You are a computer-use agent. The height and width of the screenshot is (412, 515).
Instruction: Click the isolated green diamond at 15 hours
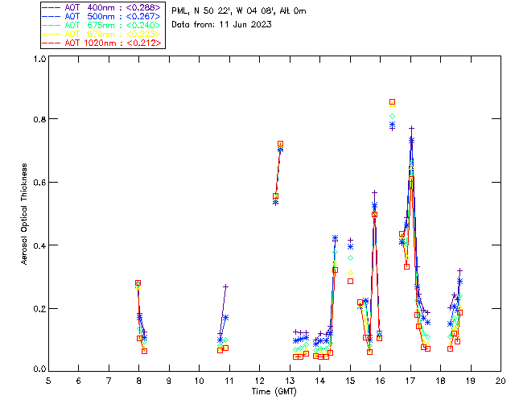[351, 258]
